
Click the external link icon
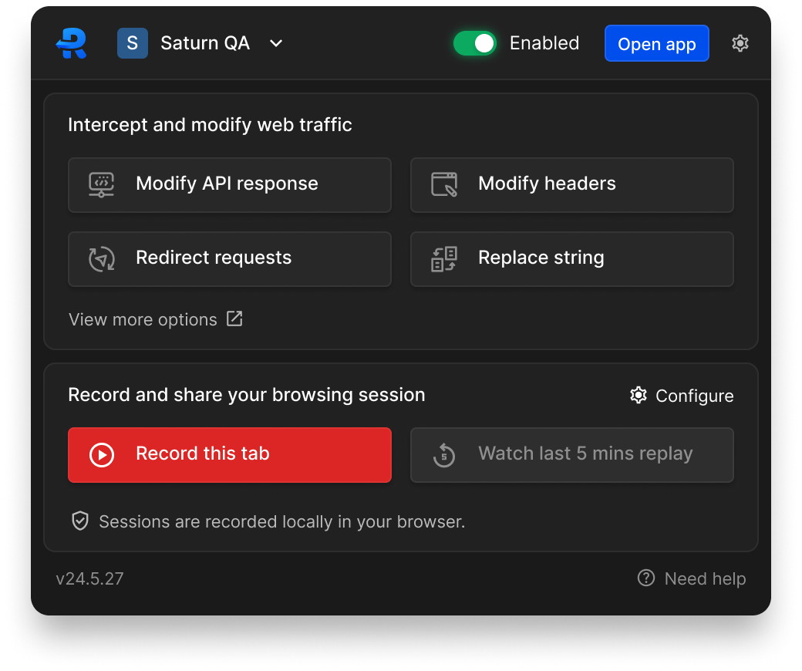pyautogui.click(x=234, y=318)
